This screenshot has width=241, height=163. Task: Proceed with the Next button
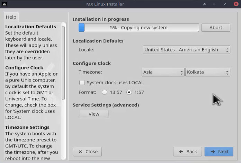pos(219,152)
